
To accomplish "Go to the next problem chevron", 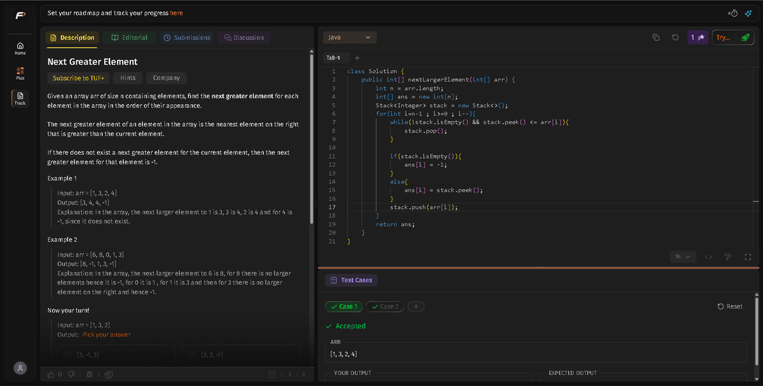I will coord(303,374).
